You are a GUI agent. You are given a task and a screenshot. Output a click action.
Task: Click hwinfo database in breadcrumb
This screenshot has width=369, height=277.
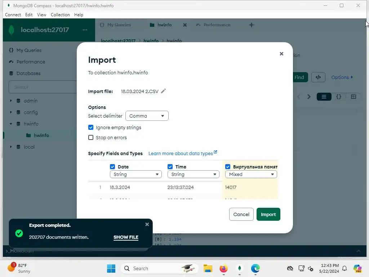pyautogui.click(x=151, y=41)
